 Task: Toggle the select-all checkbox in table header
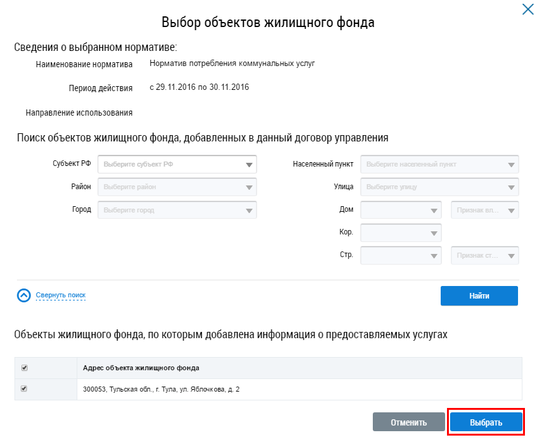click(25, 368)
